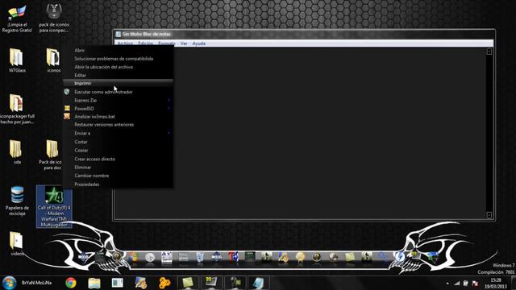Click Notepad's scrollbar up arrow
This screenshot has height=290, width=516.
(x=489, y=52)
